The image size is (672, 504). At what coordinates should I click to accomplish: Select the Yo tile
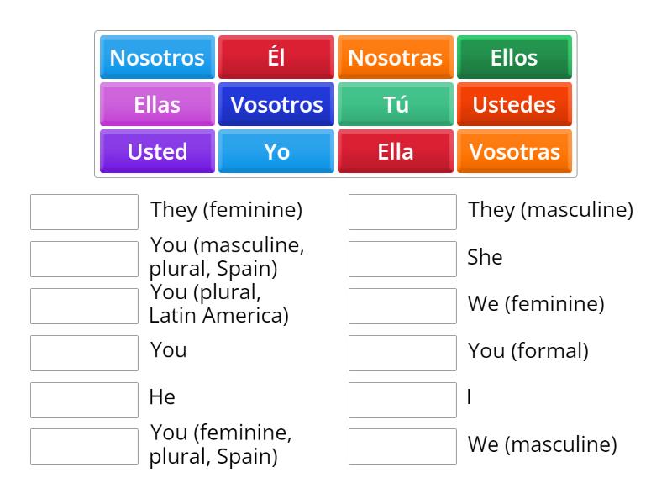276,151
